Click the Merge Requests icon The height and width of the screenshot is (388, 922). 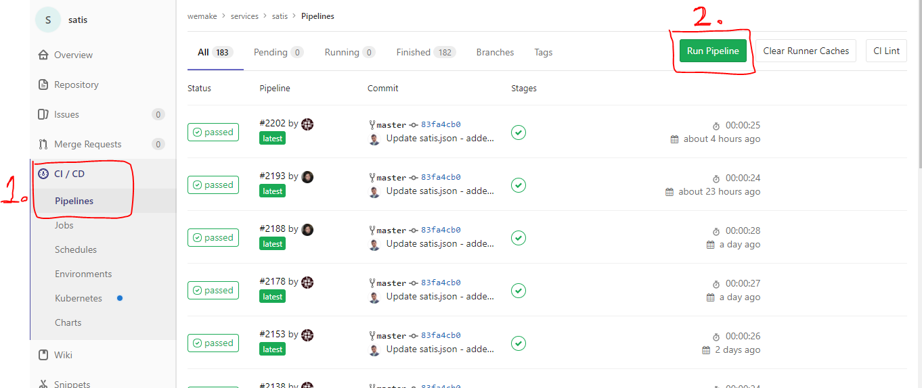(x=43, y=145)
